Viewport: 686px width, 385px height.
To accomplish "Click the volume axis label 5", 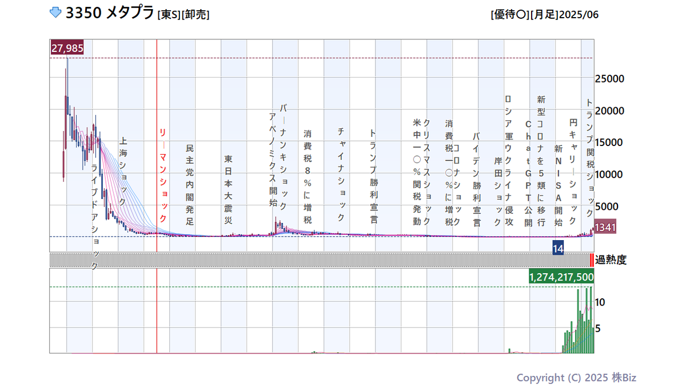I will 599,328.
